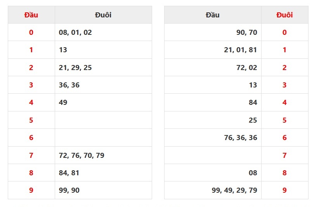Select the cell showing "21, 29, 25"

click(75, 68)
